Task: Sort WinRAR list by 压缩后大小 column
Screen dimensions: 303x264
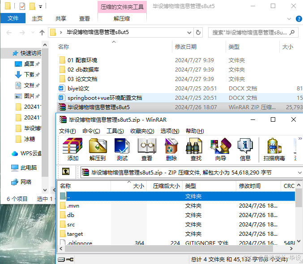Action: pyautogui.click(x=165, y=186)
